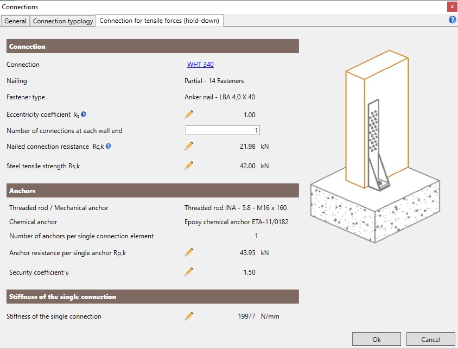Switch to the General tab
The image size is (458, 349).
(x=15, y=21)
